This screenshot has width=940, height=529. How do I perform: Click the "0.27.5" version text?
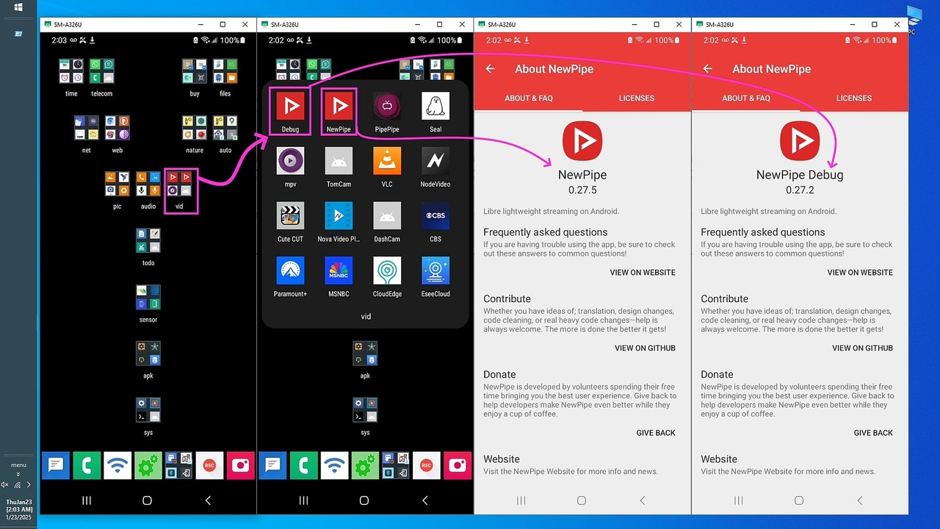coord(582,190)
